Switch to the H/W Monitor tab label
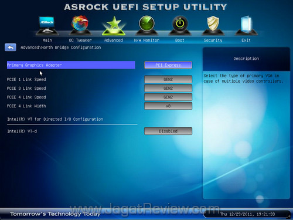This screenshot has height=220, width=293. [146, 40]
